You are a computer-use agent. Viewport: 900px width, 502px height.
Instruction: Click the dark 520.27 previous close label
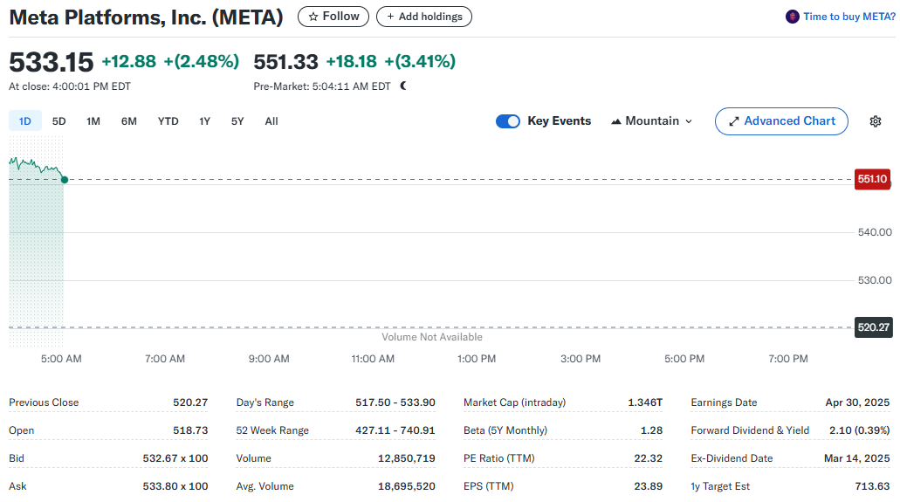(x=874, y=327)
